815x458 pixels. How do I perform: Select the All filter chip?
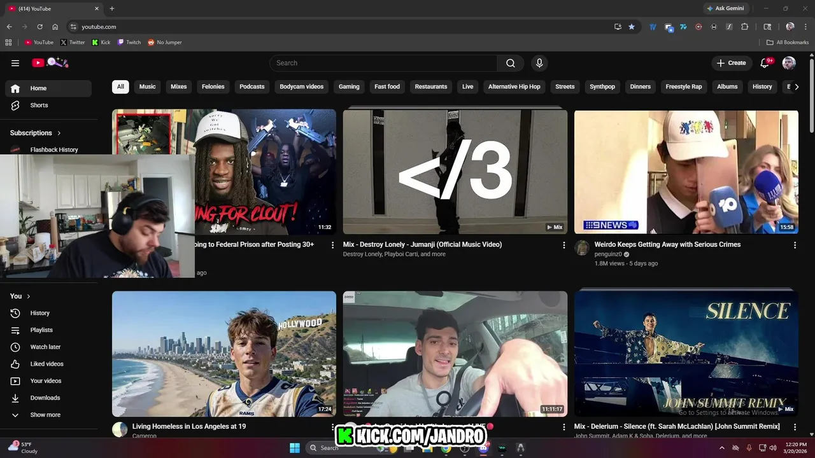[x=120, y=87]
